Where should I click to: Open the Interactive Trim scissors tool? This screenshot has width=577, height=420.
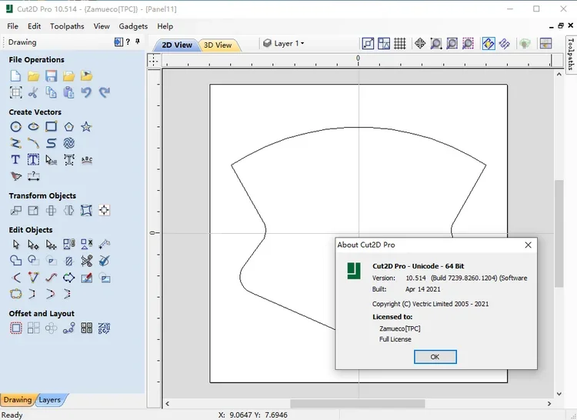[86, 261]
